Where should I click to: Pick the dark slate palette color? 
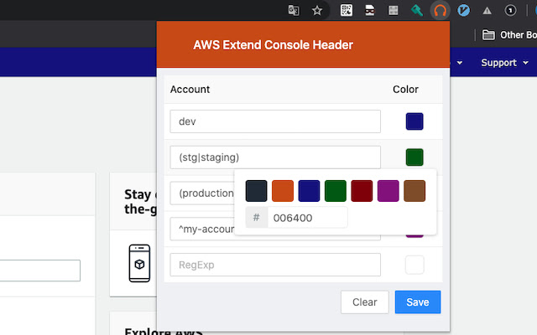click(256, 191)
